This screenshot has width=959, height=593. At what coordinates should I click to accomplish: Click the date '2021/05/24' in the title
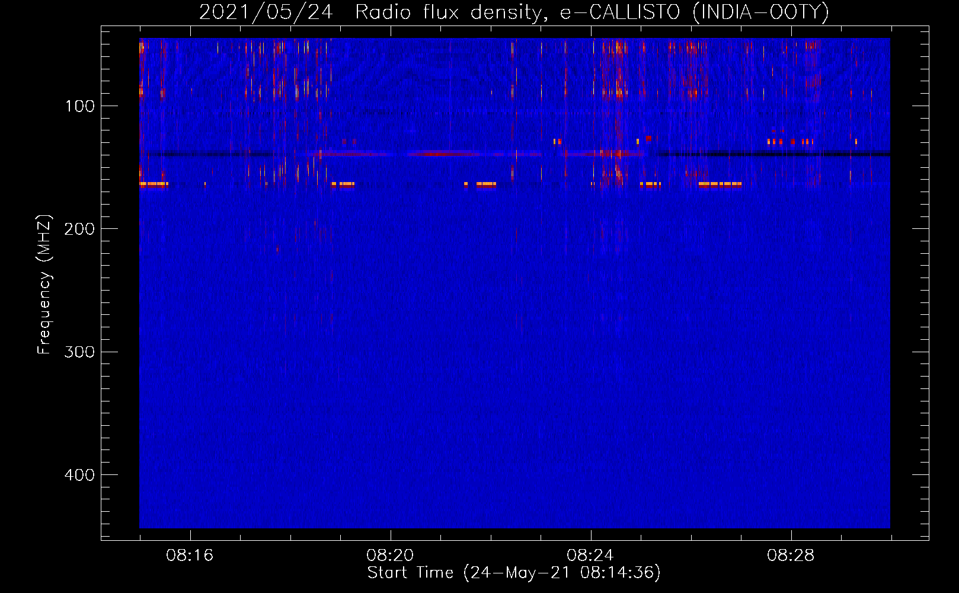pos(266,12)
